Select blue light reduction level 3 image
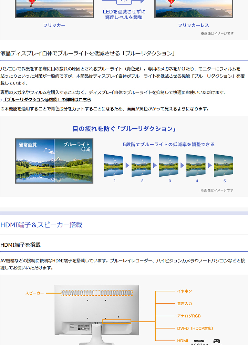Viewport: 248px width, 345px height. 168,166
